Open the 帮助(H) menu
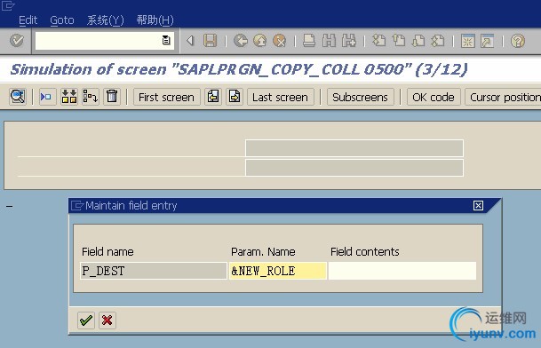This screenshot has width=541, height=348. click(155, 20)
